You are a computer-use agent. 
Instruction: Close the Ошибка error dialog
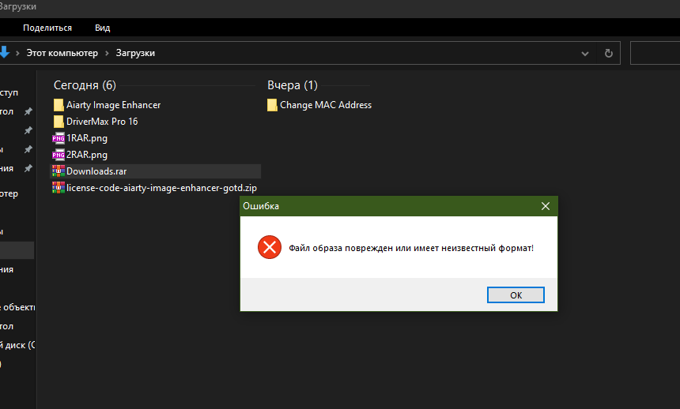click(x=546, y=206)
